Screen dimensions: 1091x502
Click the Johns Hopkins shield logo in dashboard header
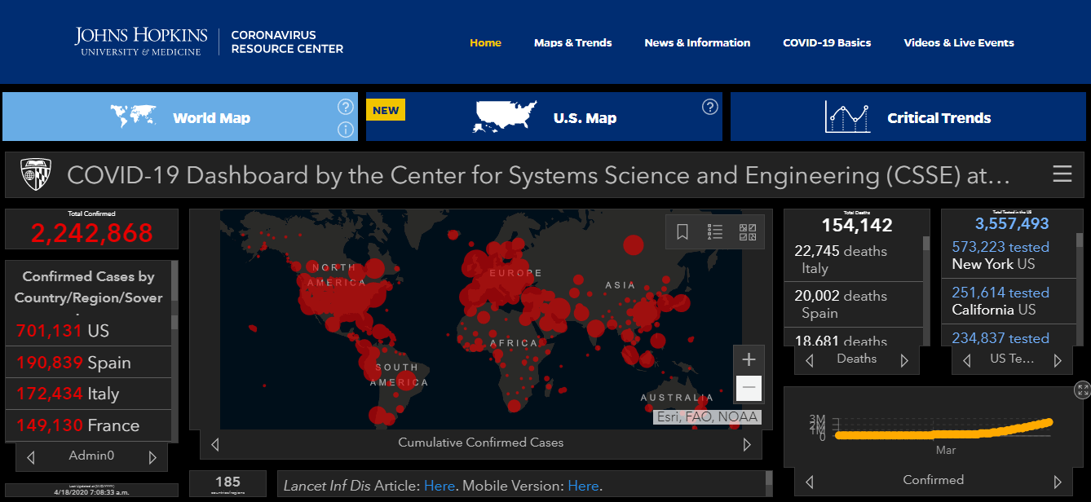pyautogui.click(x=37, y=174)
